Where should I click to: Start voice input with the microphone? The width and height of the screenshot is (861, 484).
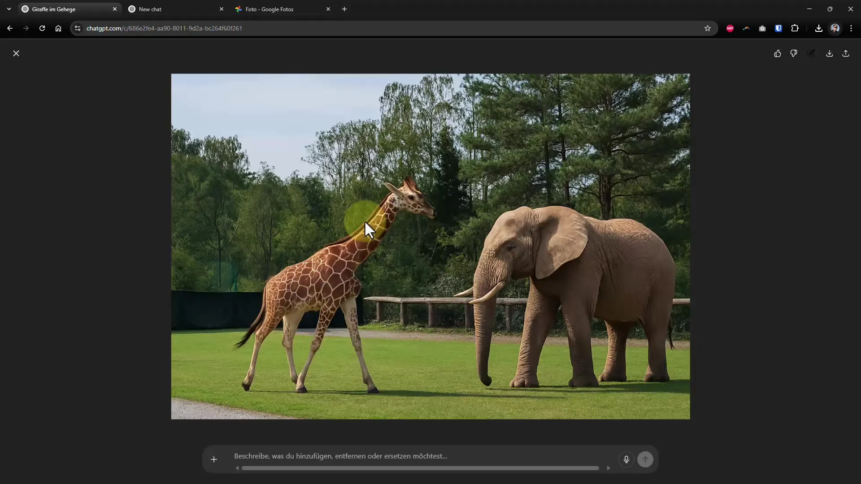click(x=626, y=459)
